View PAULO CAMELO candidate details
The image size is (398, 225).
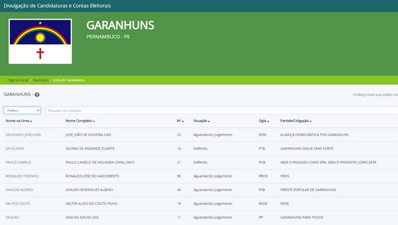[18, 162]
